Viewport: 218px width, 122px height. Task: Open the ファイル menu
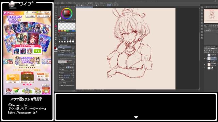[x=57, y=3]
